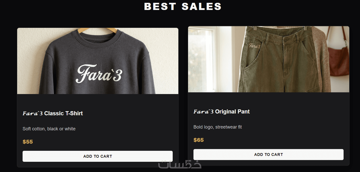The width and height of the screenshot is (360, 172).
Task: Click the script Fara`3 brand in the T-Shirt title
Action: (x=33, y=113)
